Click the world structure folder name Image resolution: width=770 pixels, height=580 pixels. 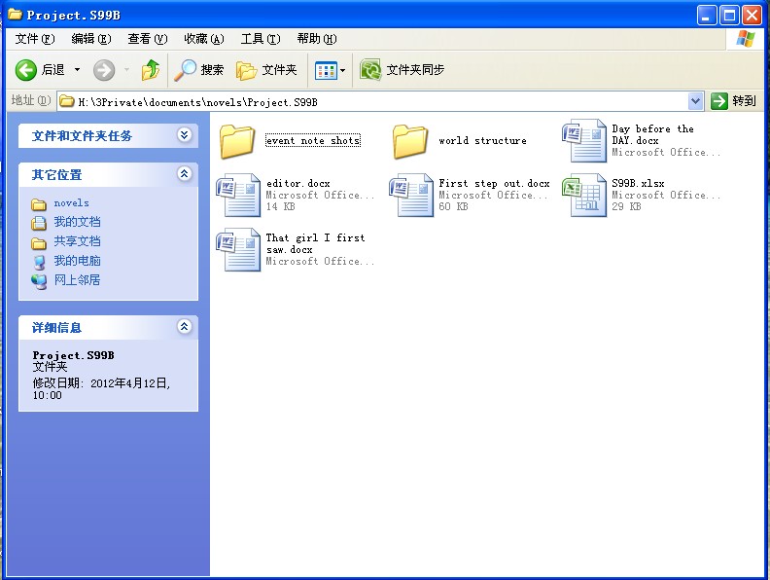[x=482, y=140]
